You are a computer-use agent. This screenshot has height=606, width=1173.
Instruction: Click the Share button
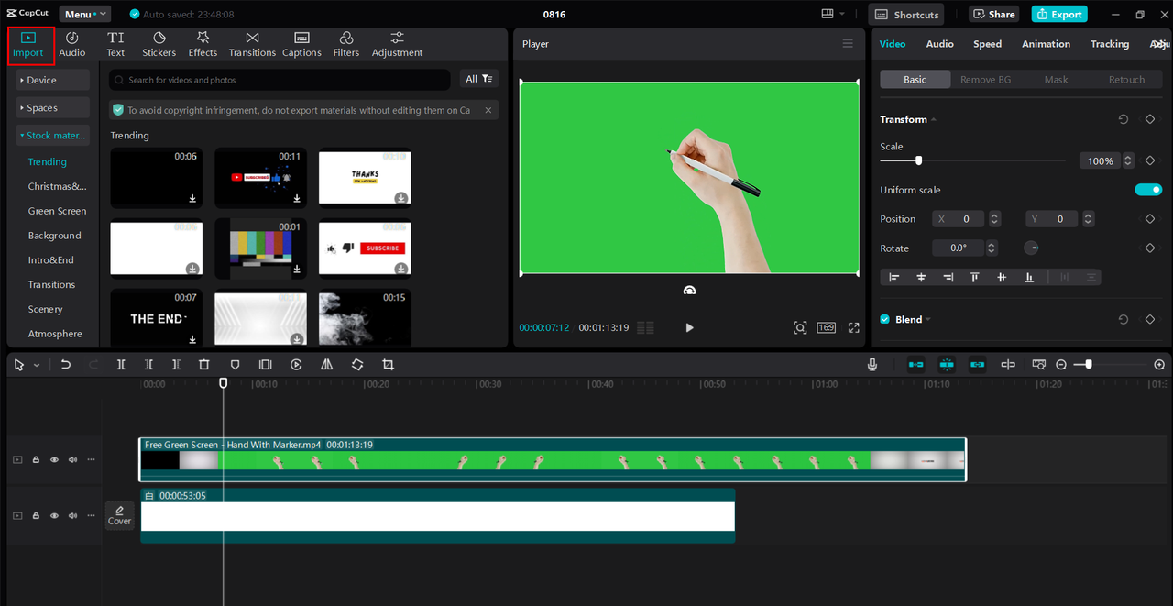pyautogui.click(x=994, y=14)
